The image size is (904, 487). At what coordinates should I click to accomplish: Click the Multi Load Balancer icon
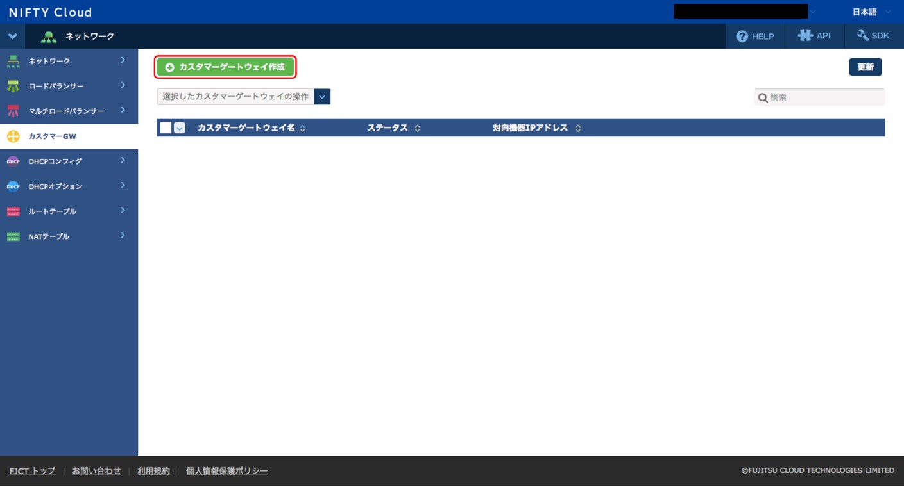[13, 111]
